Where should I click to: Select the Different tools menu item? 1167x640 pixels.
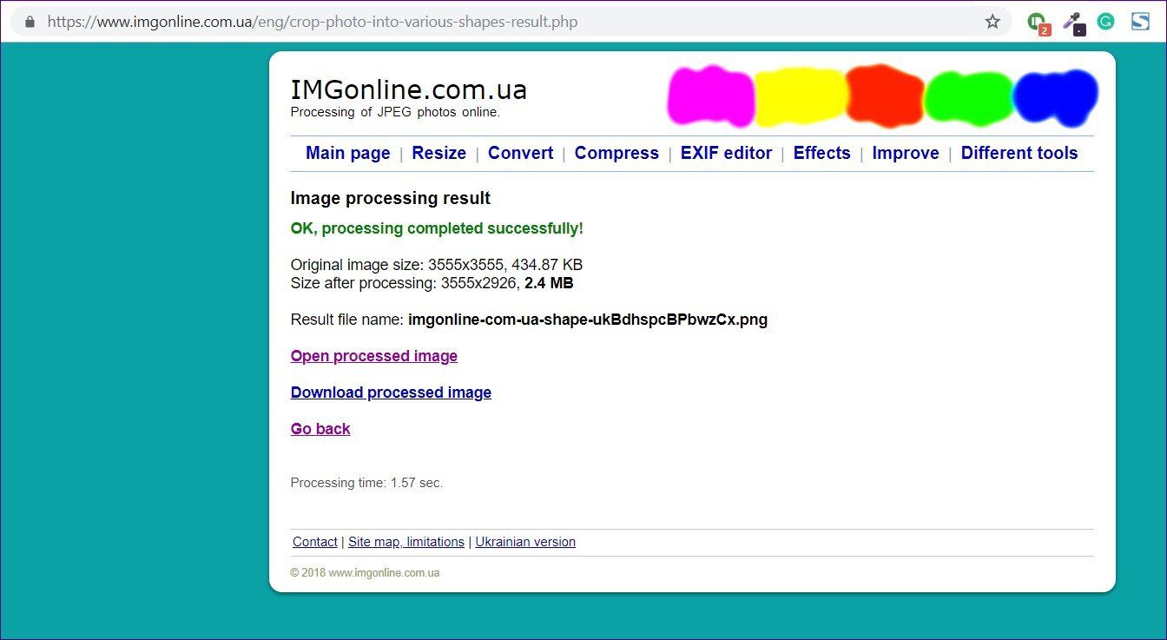(1019, 153)
